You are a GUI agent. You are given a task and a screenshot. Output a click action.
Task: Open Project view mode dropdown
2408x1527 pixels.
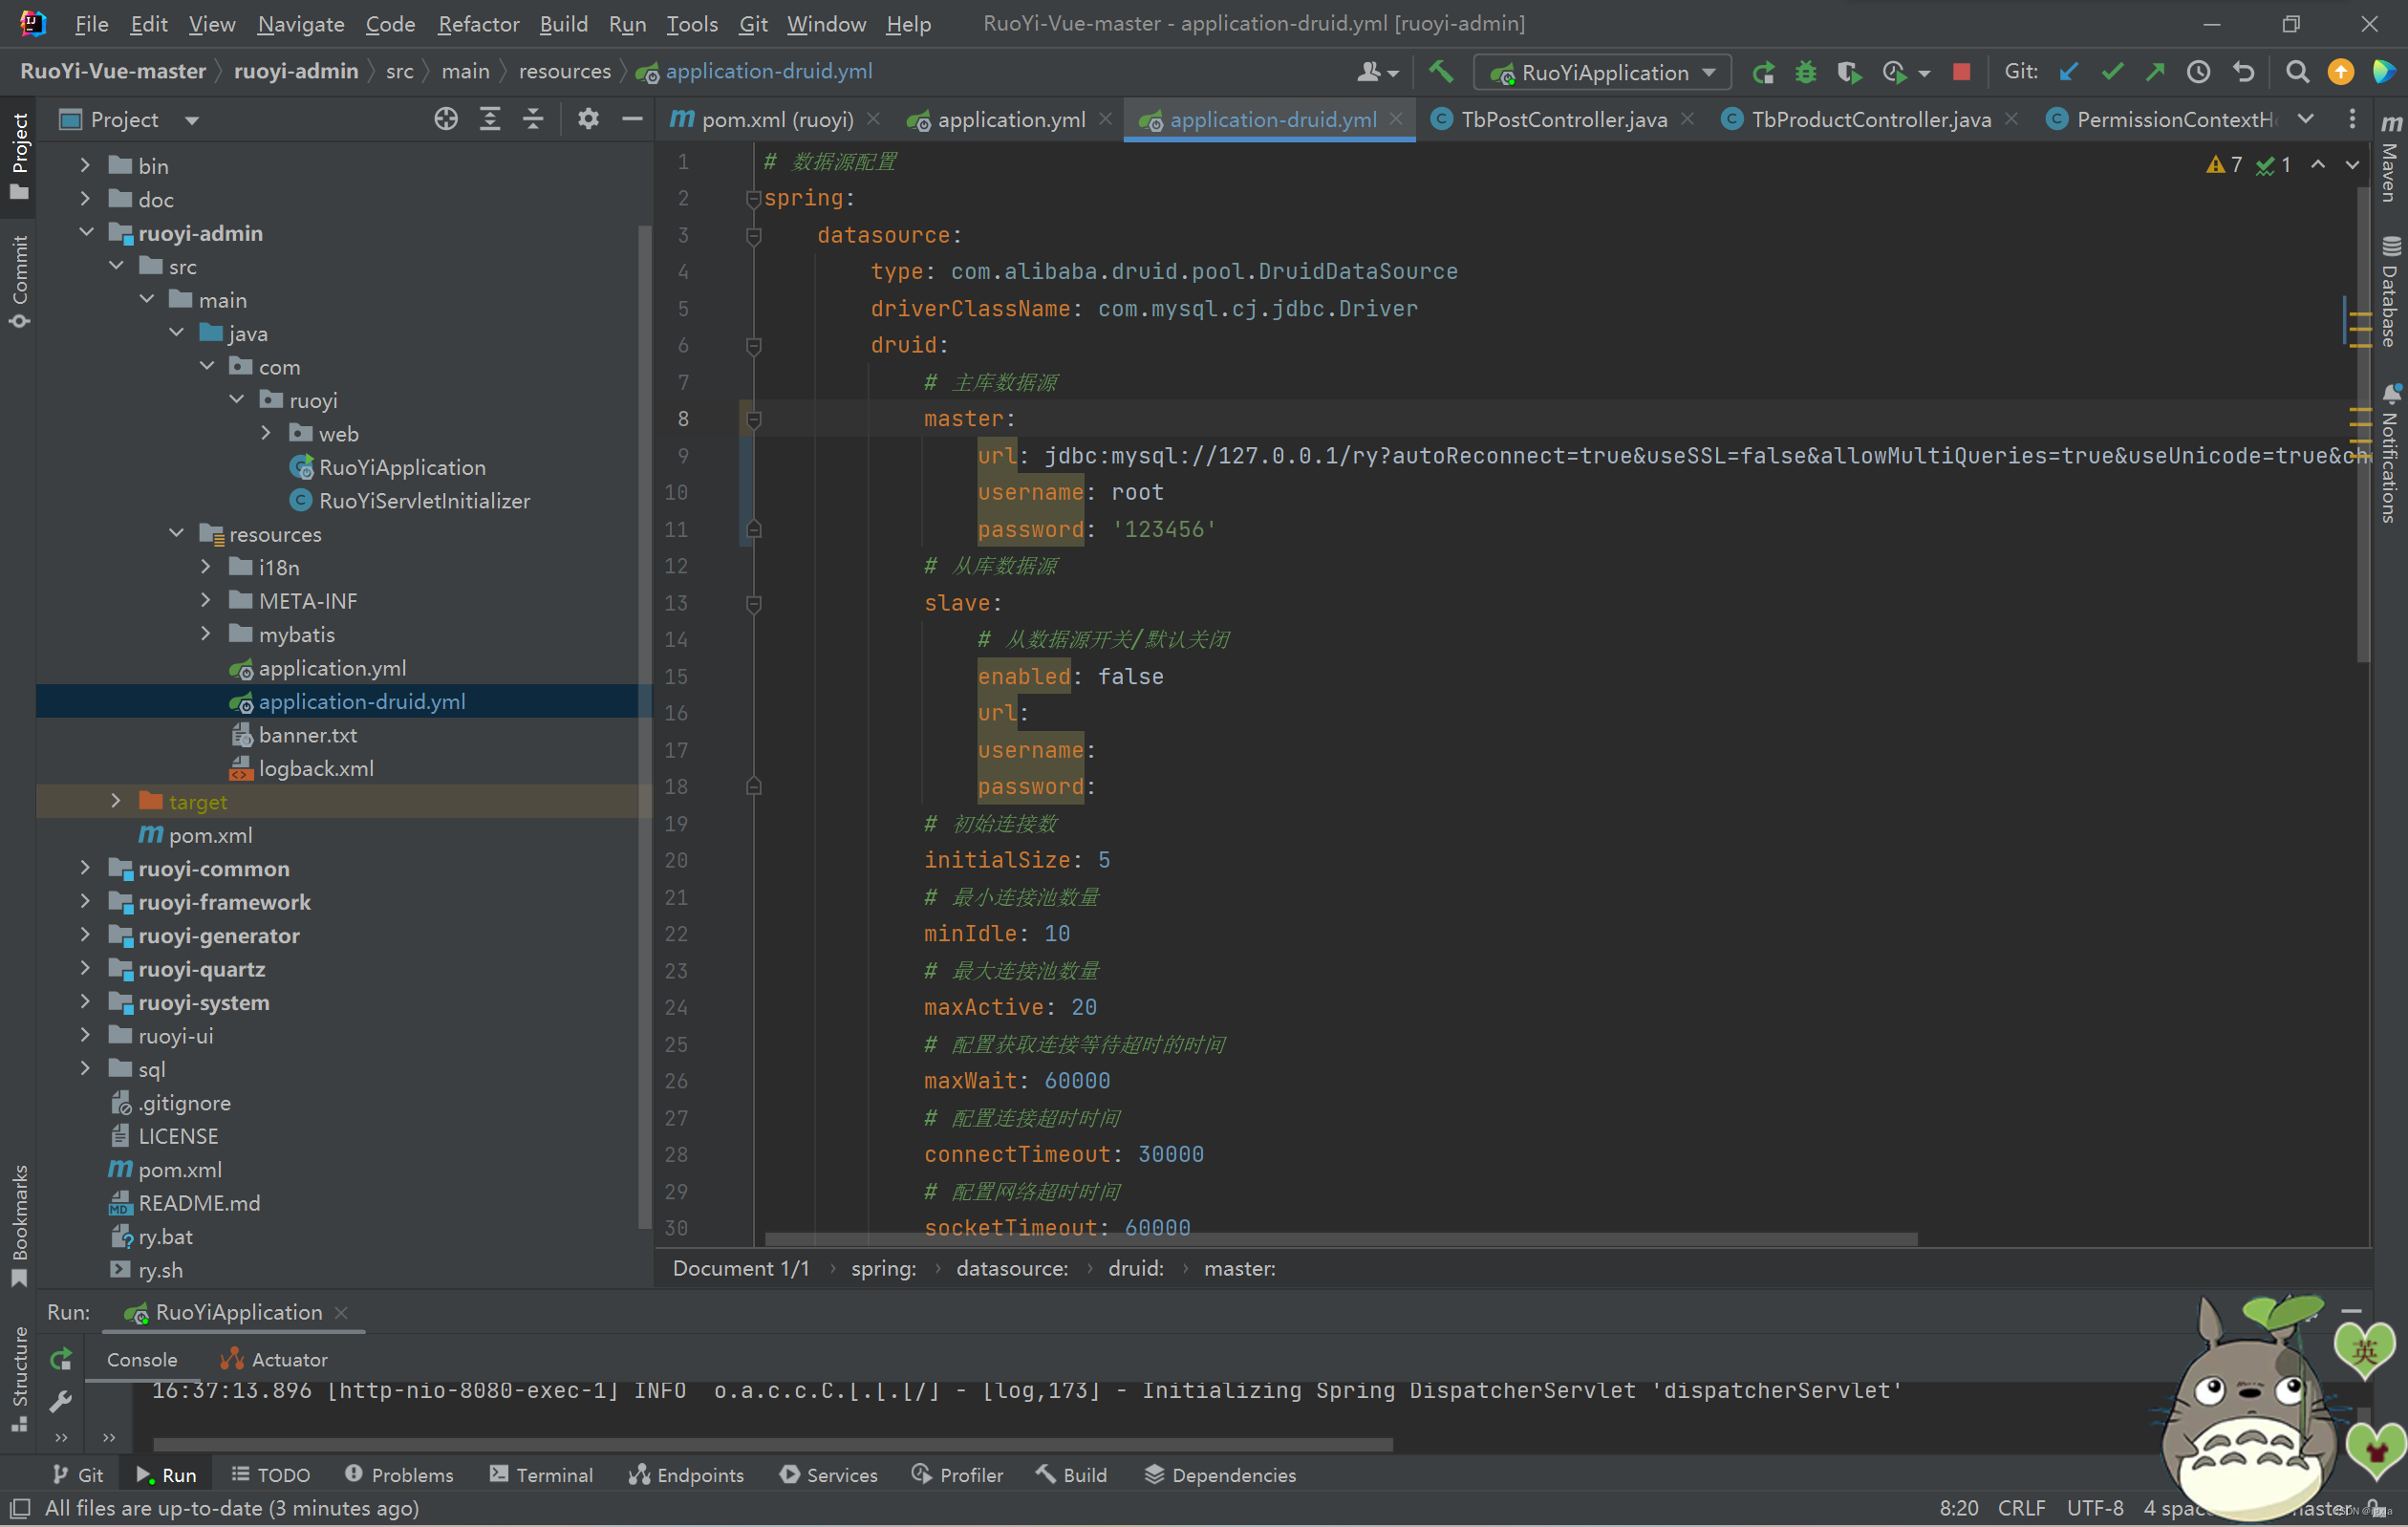coord(192,120)
